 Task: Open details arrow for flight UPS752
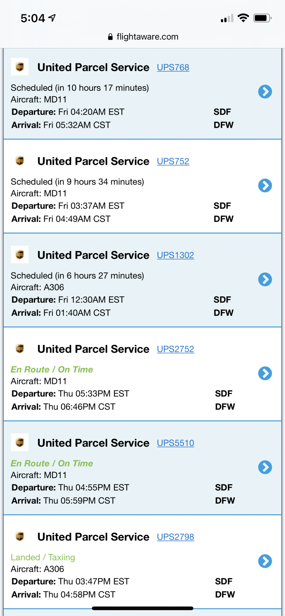[x=265, y=185]
